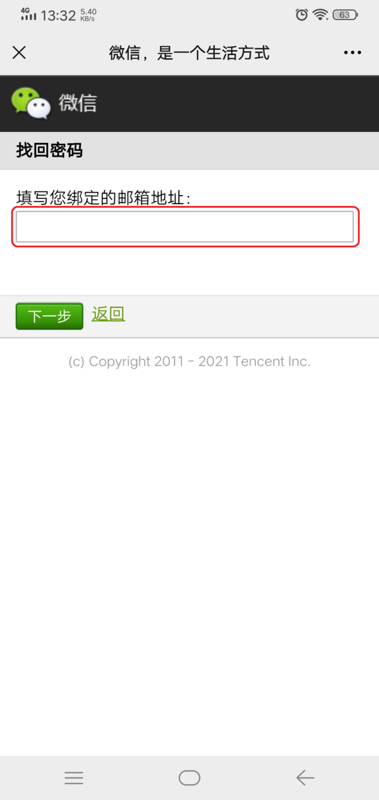Click the green 下一步 button
Viewport: 379px width, 800px height.
point(49,316)
